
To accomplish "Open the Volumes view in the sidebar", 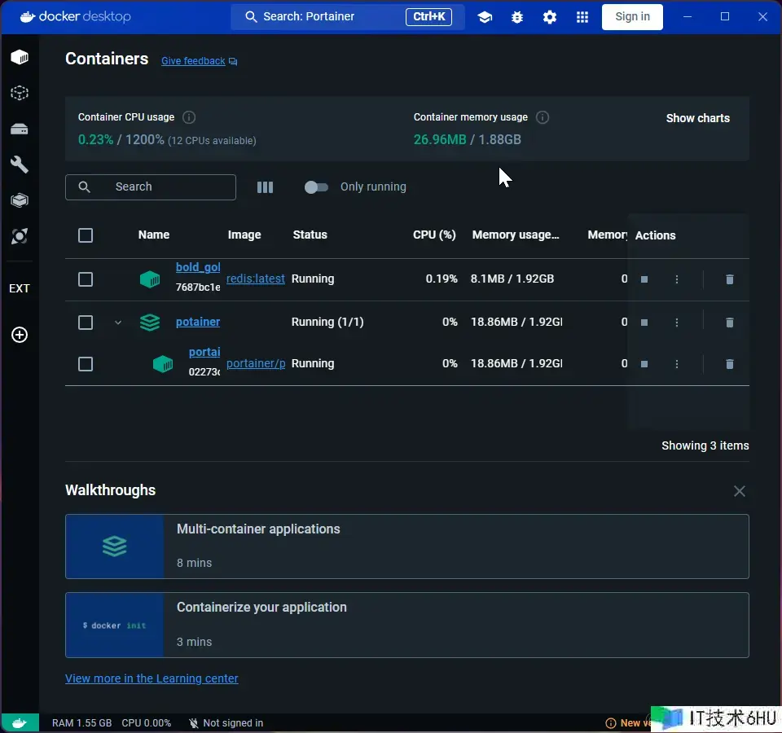I will coord(20,129).
